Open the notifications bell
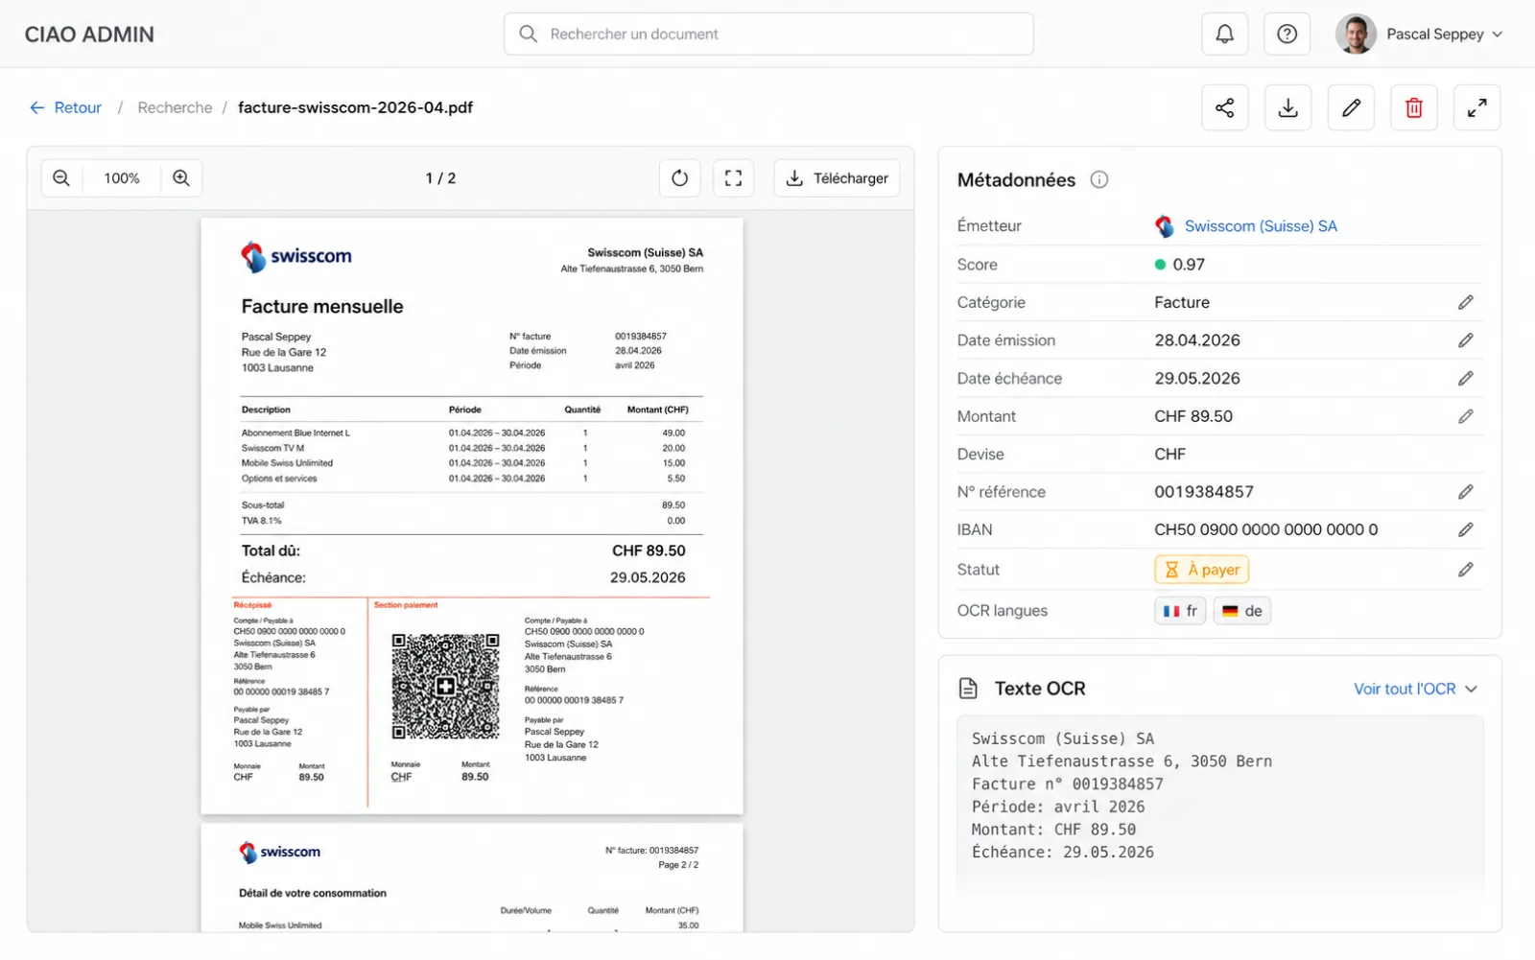The image size is (1535, 960). click(1225, 35)
